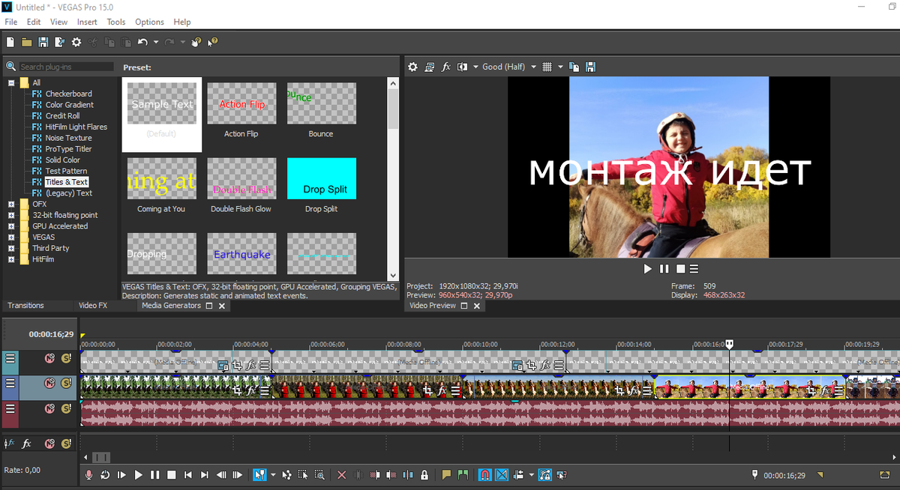Viewport: 900px width, 490px height.
Task: Expand the Third Party folder
Action: point(11,248)
